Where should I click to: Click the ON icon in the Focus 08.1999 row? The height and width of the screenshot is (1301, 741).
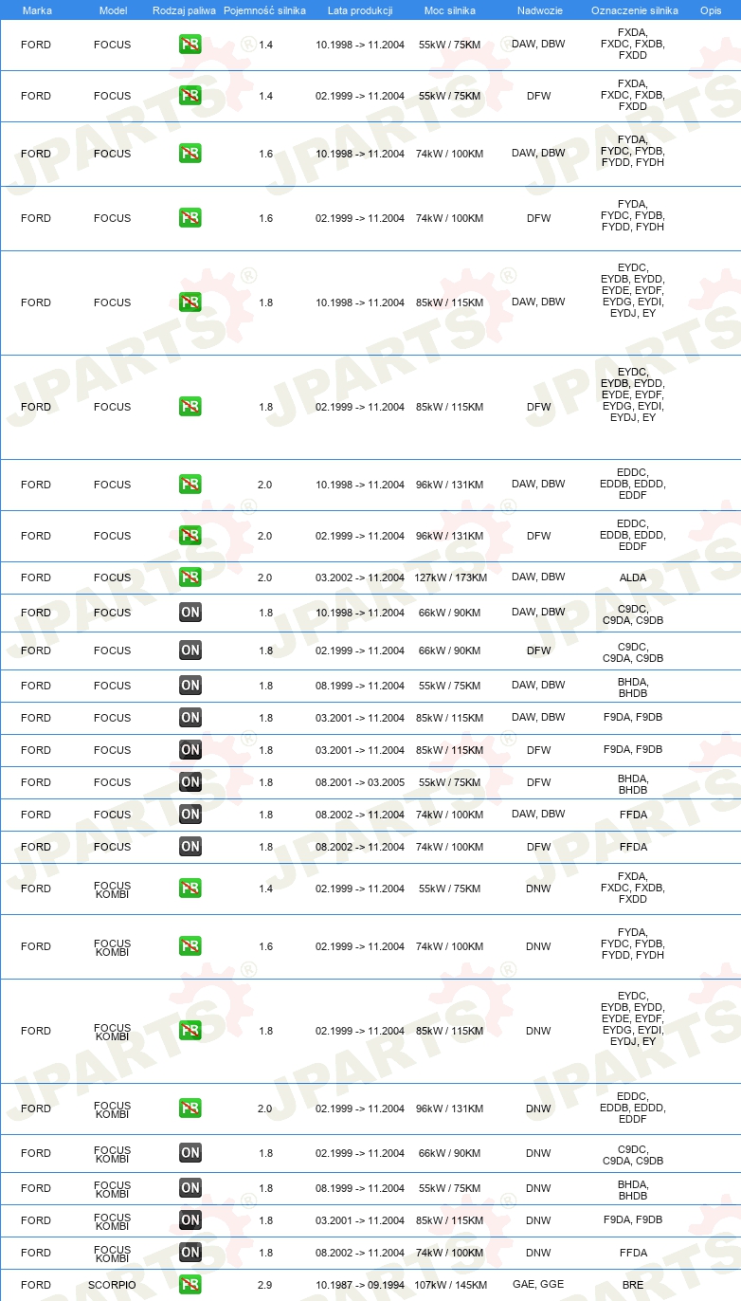coord(190,686)
